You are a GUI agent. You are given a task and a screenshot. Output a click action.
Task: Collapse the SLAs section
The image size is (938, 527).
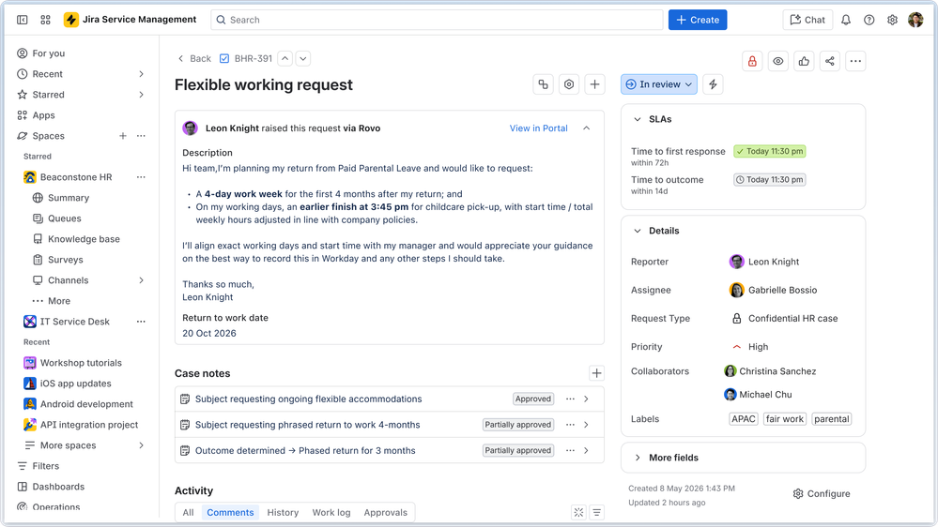point(638,119)
